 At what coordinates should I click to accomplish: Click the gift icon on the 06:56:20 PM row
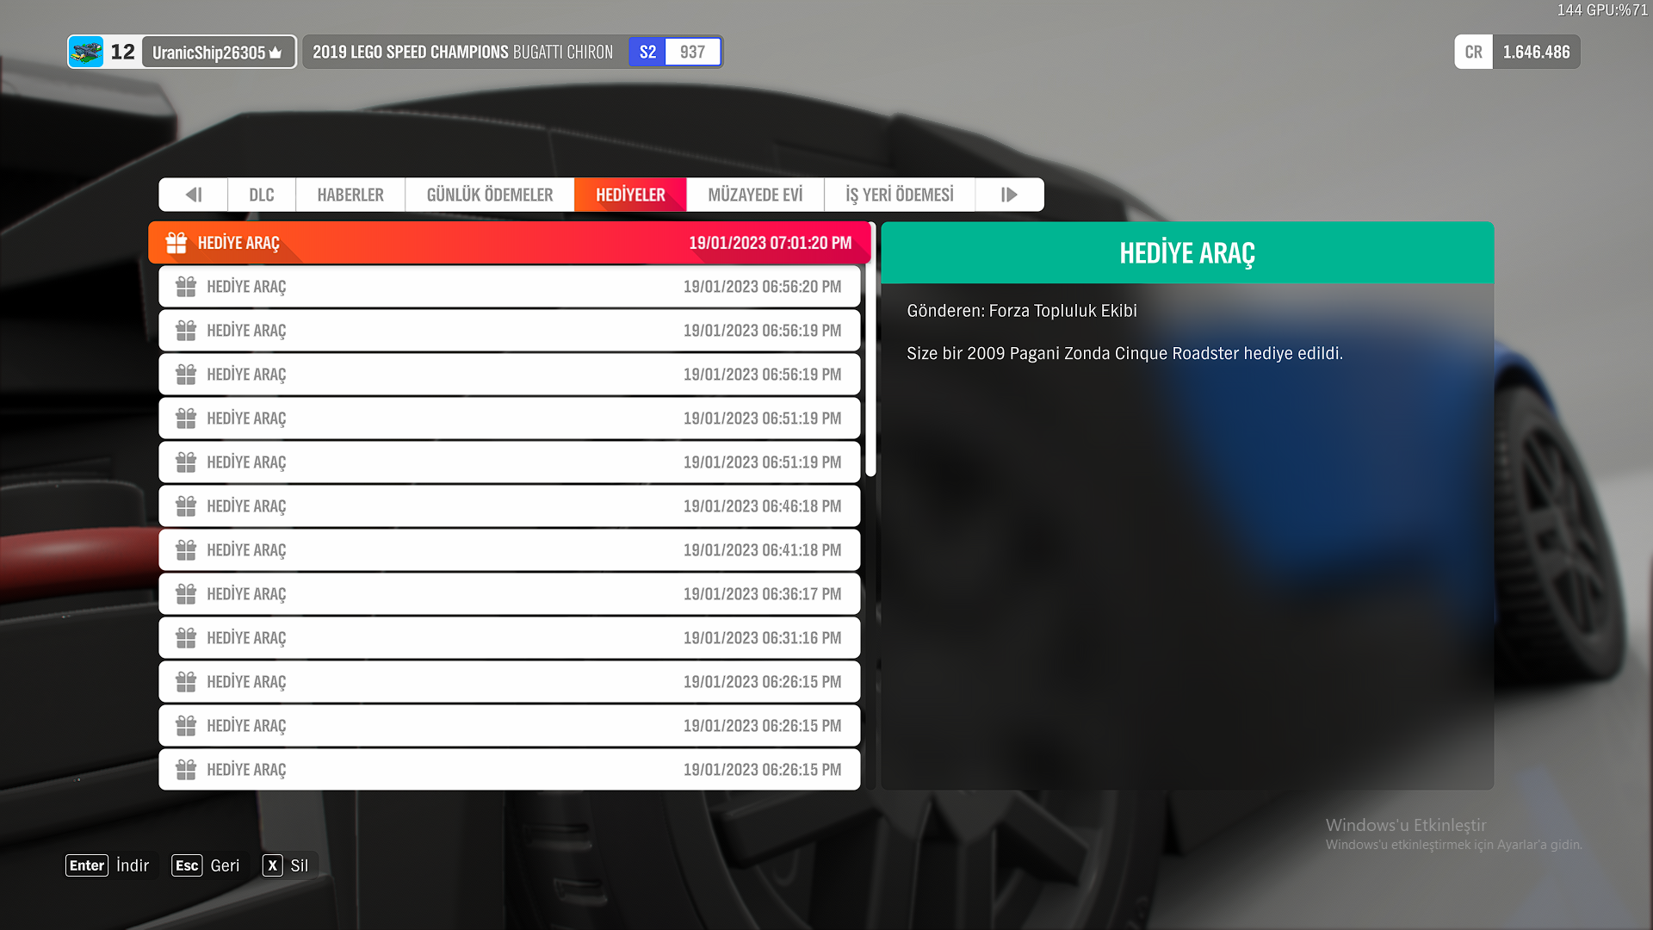click(x=186, y=287)
